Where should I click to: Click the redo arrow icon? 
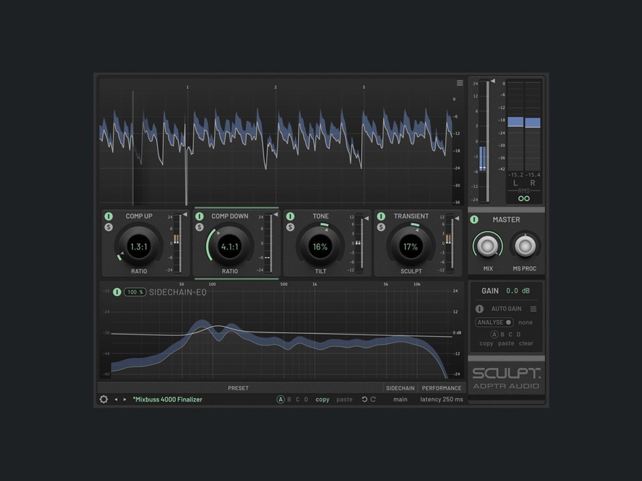[373, 399]
